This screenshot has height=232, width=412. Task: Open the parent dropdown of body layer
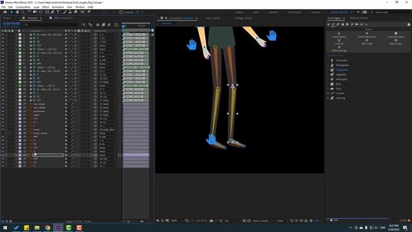coord(108,130)
